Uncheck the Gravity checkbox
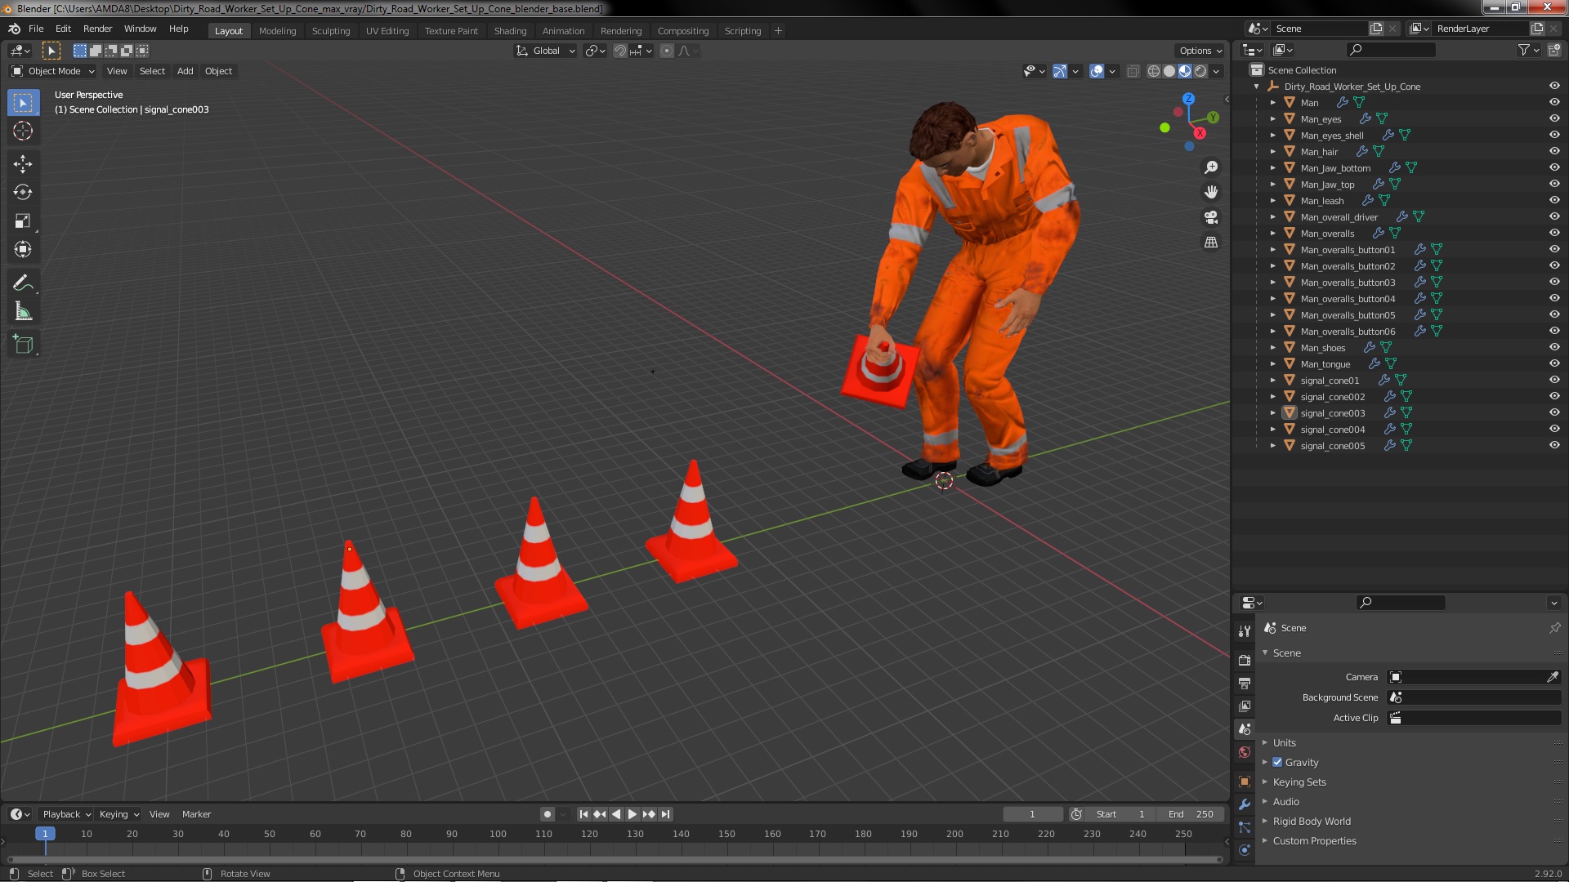Screen dimensions: 1569x882 click(x=1277, y=763)
